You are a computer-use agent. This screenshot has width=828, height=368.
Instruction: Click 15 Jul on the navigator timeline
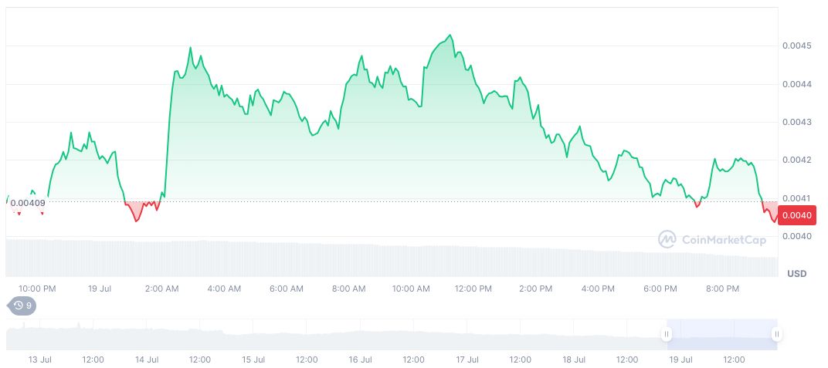point(253,360)
